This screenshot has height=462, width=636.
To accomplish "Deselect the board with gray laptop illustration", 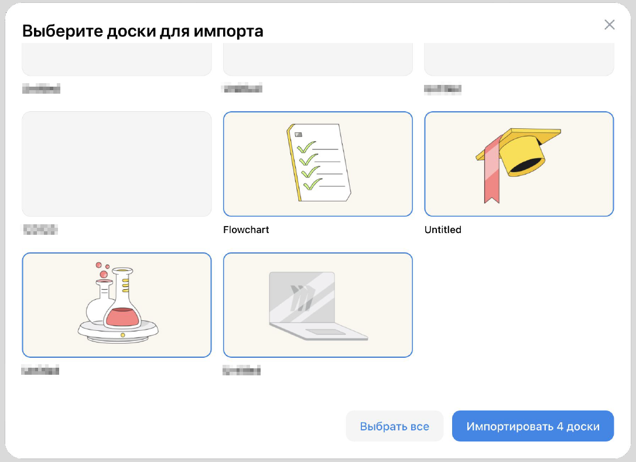I will pos(317,305).
